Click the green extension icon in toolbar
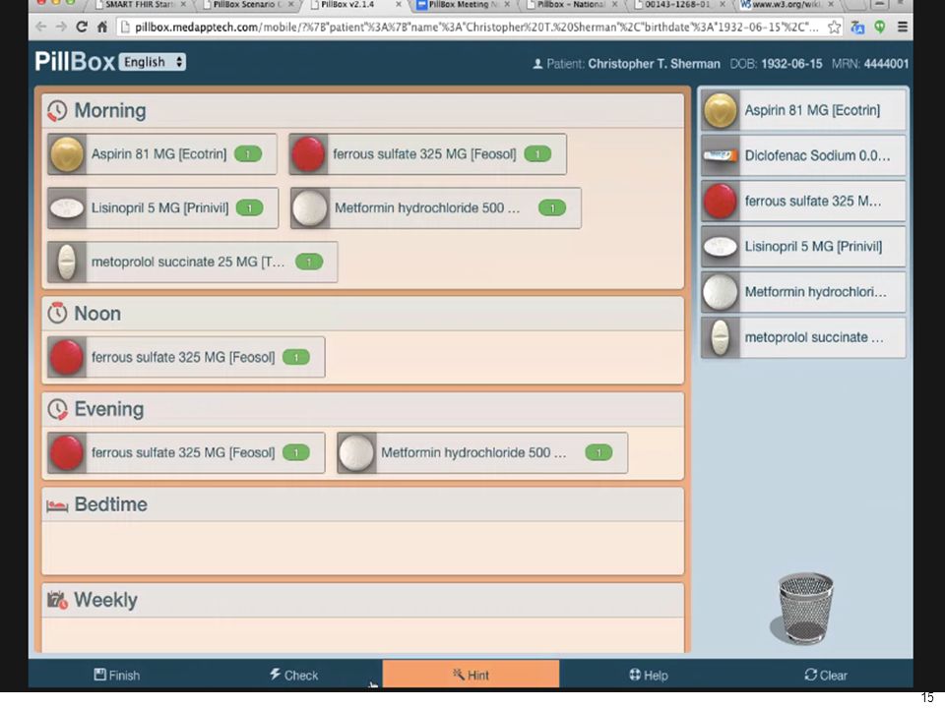Screen dimensions: 945x708 880,28
